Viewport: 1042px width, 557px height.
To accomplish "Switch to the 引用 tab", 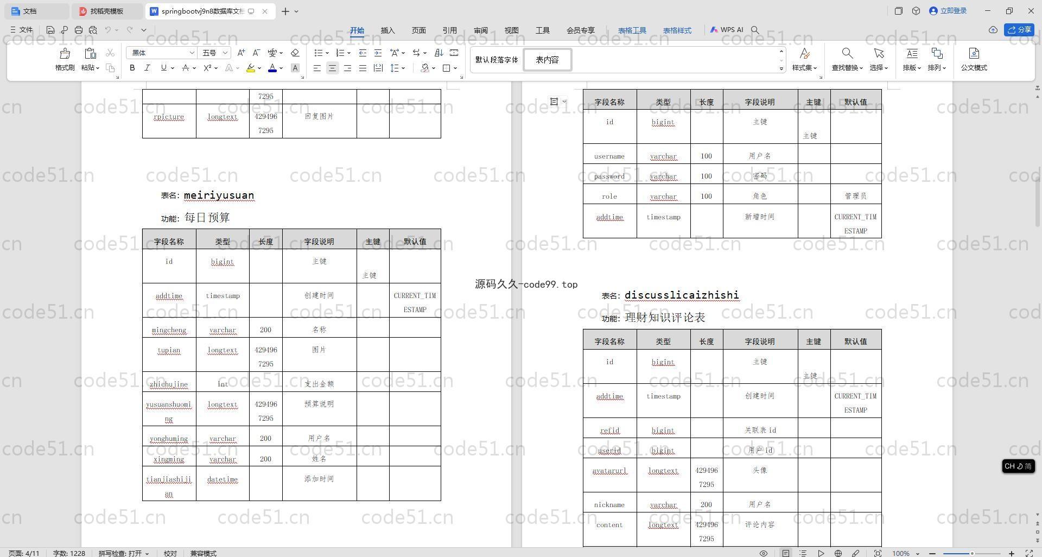I will [449, 30].
